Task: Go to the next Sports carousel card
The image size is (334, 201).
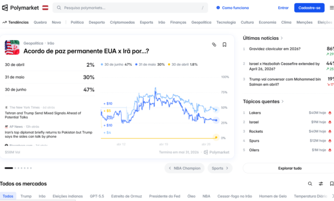Action: (220, 168)
